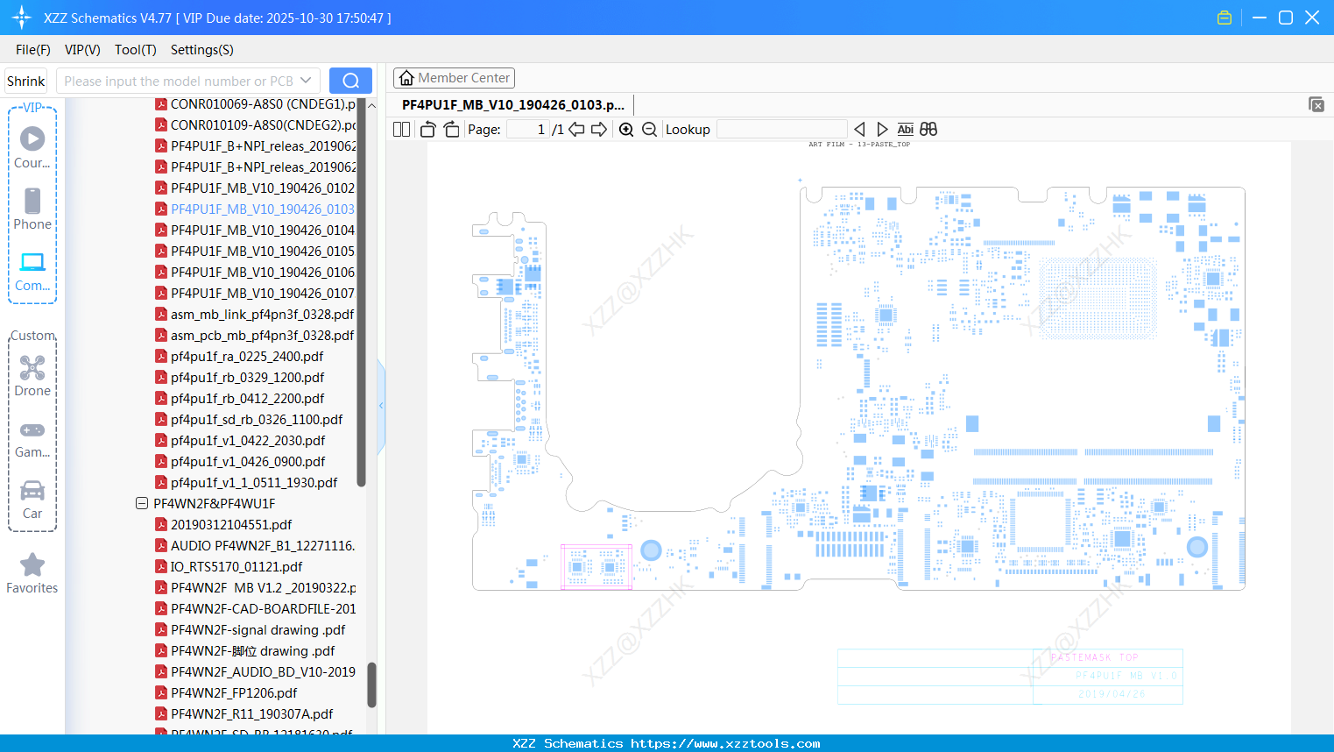
Task: Select the Drone category
Action: click(x=32, y=376)
